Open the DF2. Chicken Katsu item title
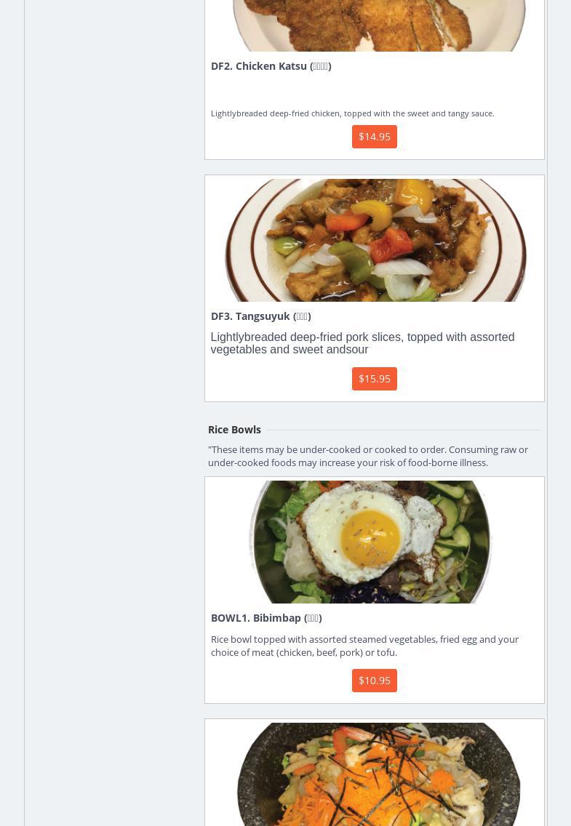This screenshot has width=571, height=826. click(x=271, y=66)
